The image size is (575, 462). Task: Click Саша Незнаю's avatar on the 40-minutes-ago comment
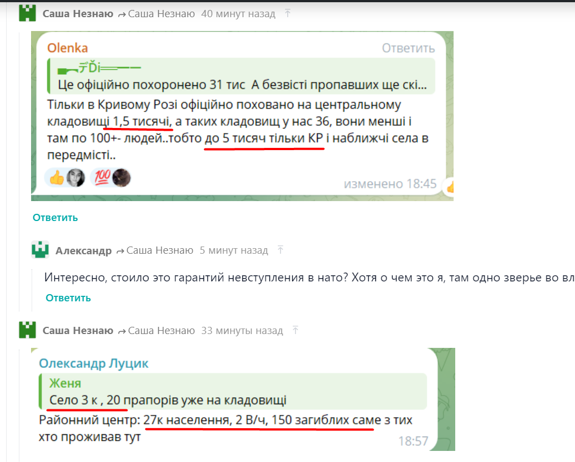pyautogui.click(x=27, y=13)
